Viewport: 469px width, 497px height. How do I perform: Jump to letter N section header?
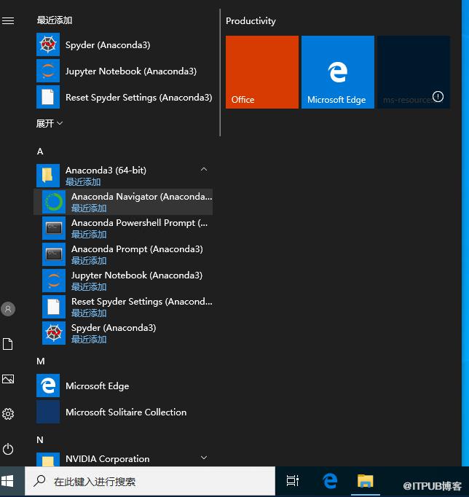40,440
